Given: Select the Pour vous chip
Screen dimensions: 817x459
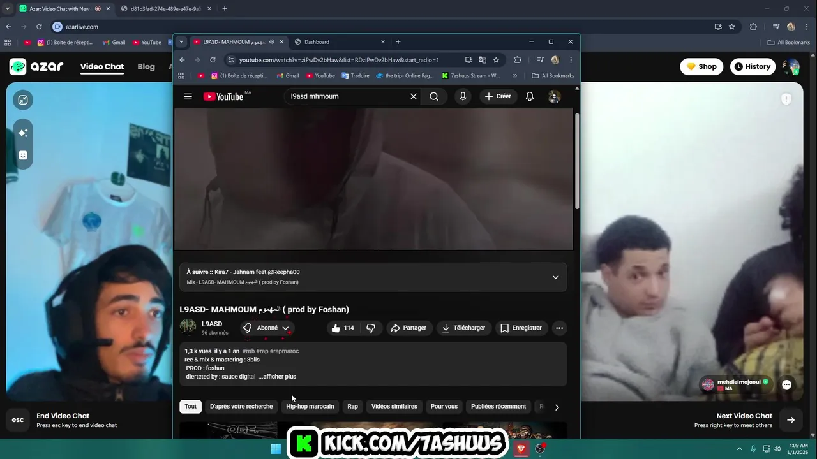Looking at the screenshot, I should click(444, 406).
